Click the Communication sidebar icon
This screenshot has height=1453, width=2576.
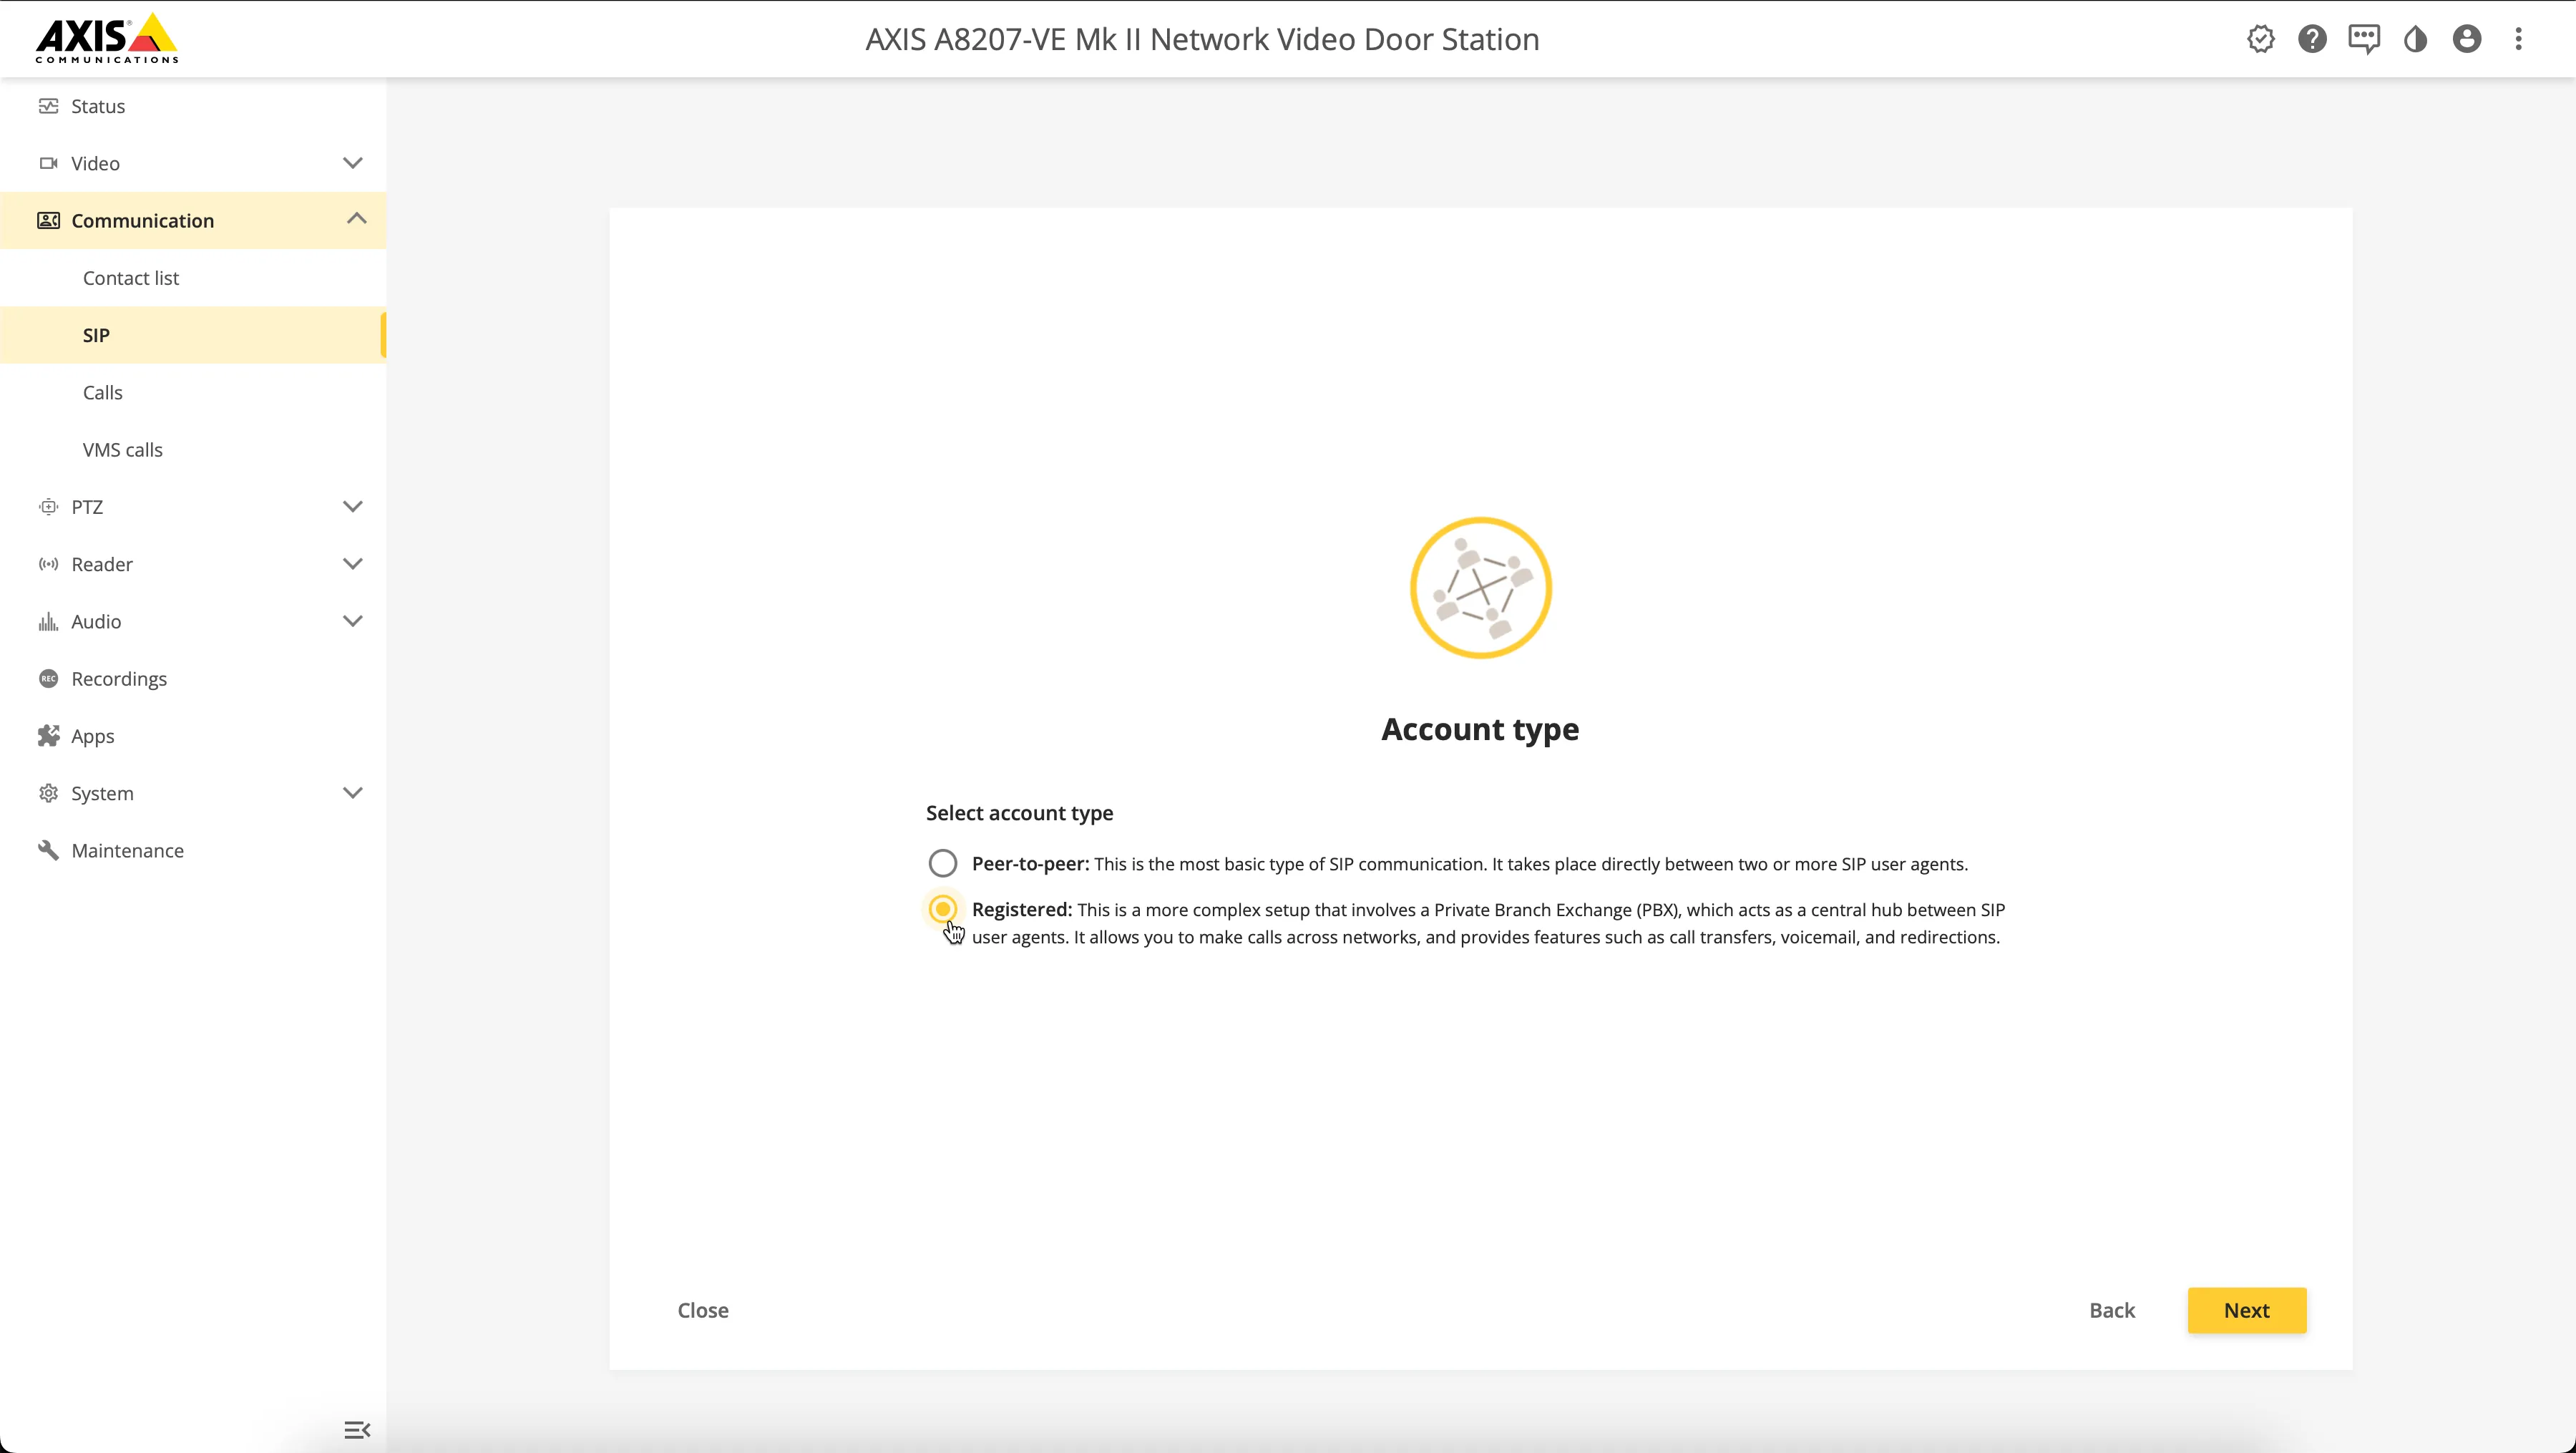coord(48,220)
